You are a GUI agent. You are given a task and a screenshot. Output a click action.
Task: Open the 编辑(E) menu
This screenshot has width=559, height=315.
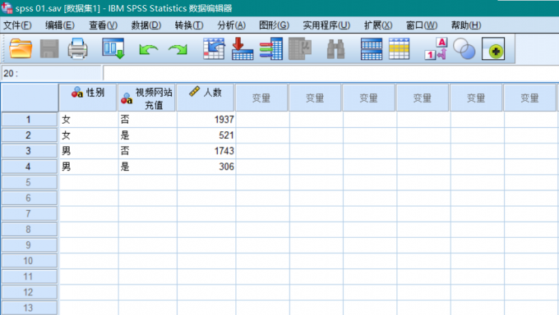tap(60, 25)
